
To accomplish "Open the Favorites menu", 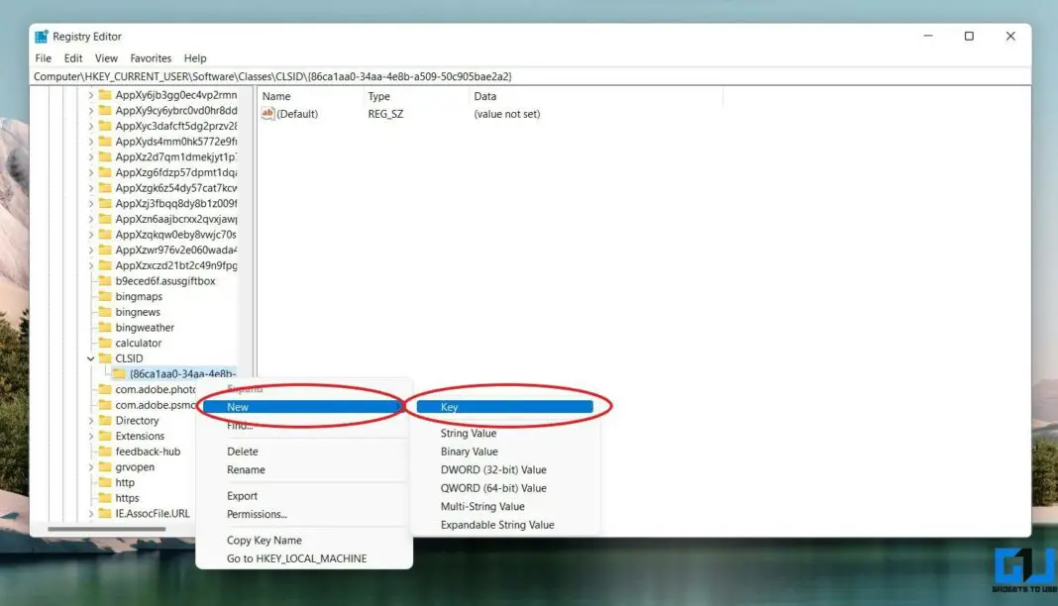I will pos(151,58).
